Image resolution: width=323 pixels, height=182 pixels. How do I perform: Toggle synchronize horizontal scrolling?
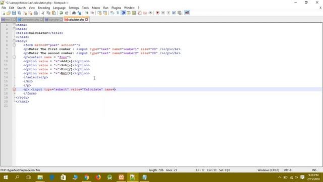pos(105,13)
